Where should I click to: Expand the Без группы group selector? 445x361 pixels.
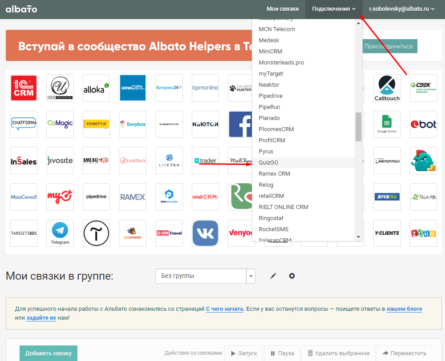(x=205, y=276)
